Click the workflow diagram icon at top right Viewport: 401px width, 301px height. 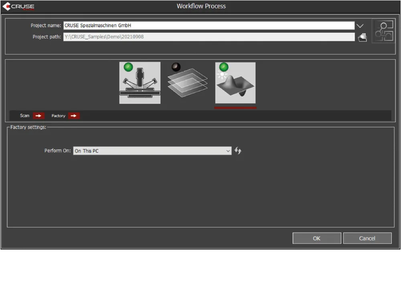(383, 31)
